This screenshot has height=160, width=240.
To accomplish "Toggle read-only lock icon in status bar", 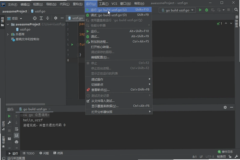I will (230, 156).
